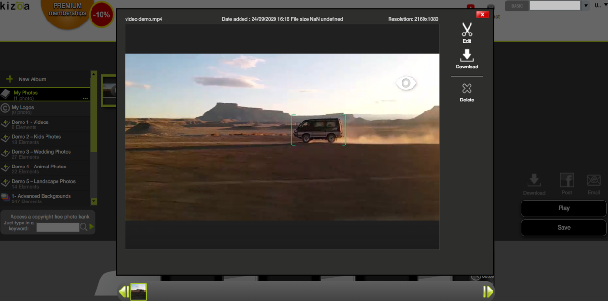Viewport: 608px width, 301px height.
Task: Open the 1- Advanced Backgrounds album
Action: click(x=45, y=198)
